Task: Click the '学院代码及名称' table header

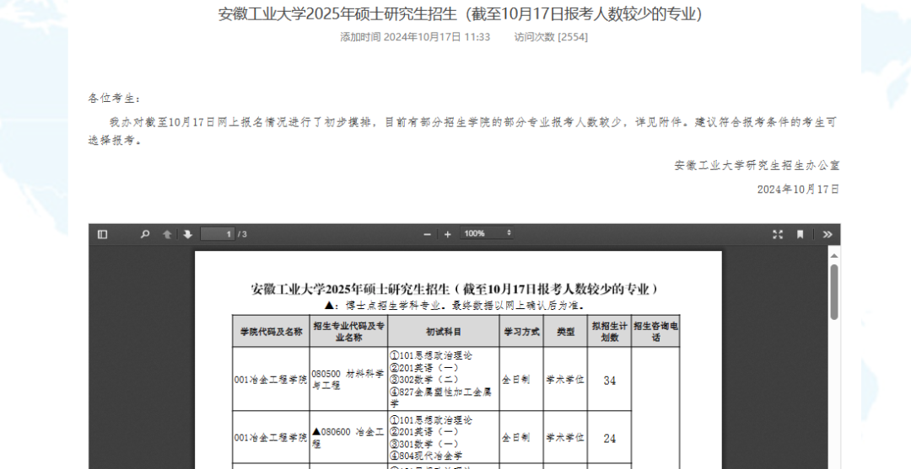Action: point(272,332)
